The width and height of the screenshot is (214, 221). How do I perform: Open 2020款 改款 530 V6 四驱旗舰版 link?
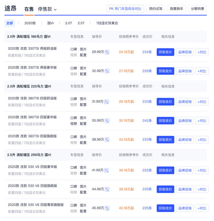(x=32, y=186)
